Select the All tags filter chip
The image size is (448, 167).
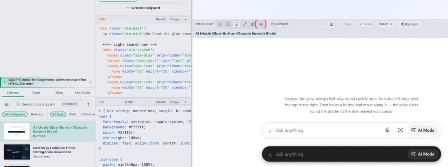pos(58,114)
